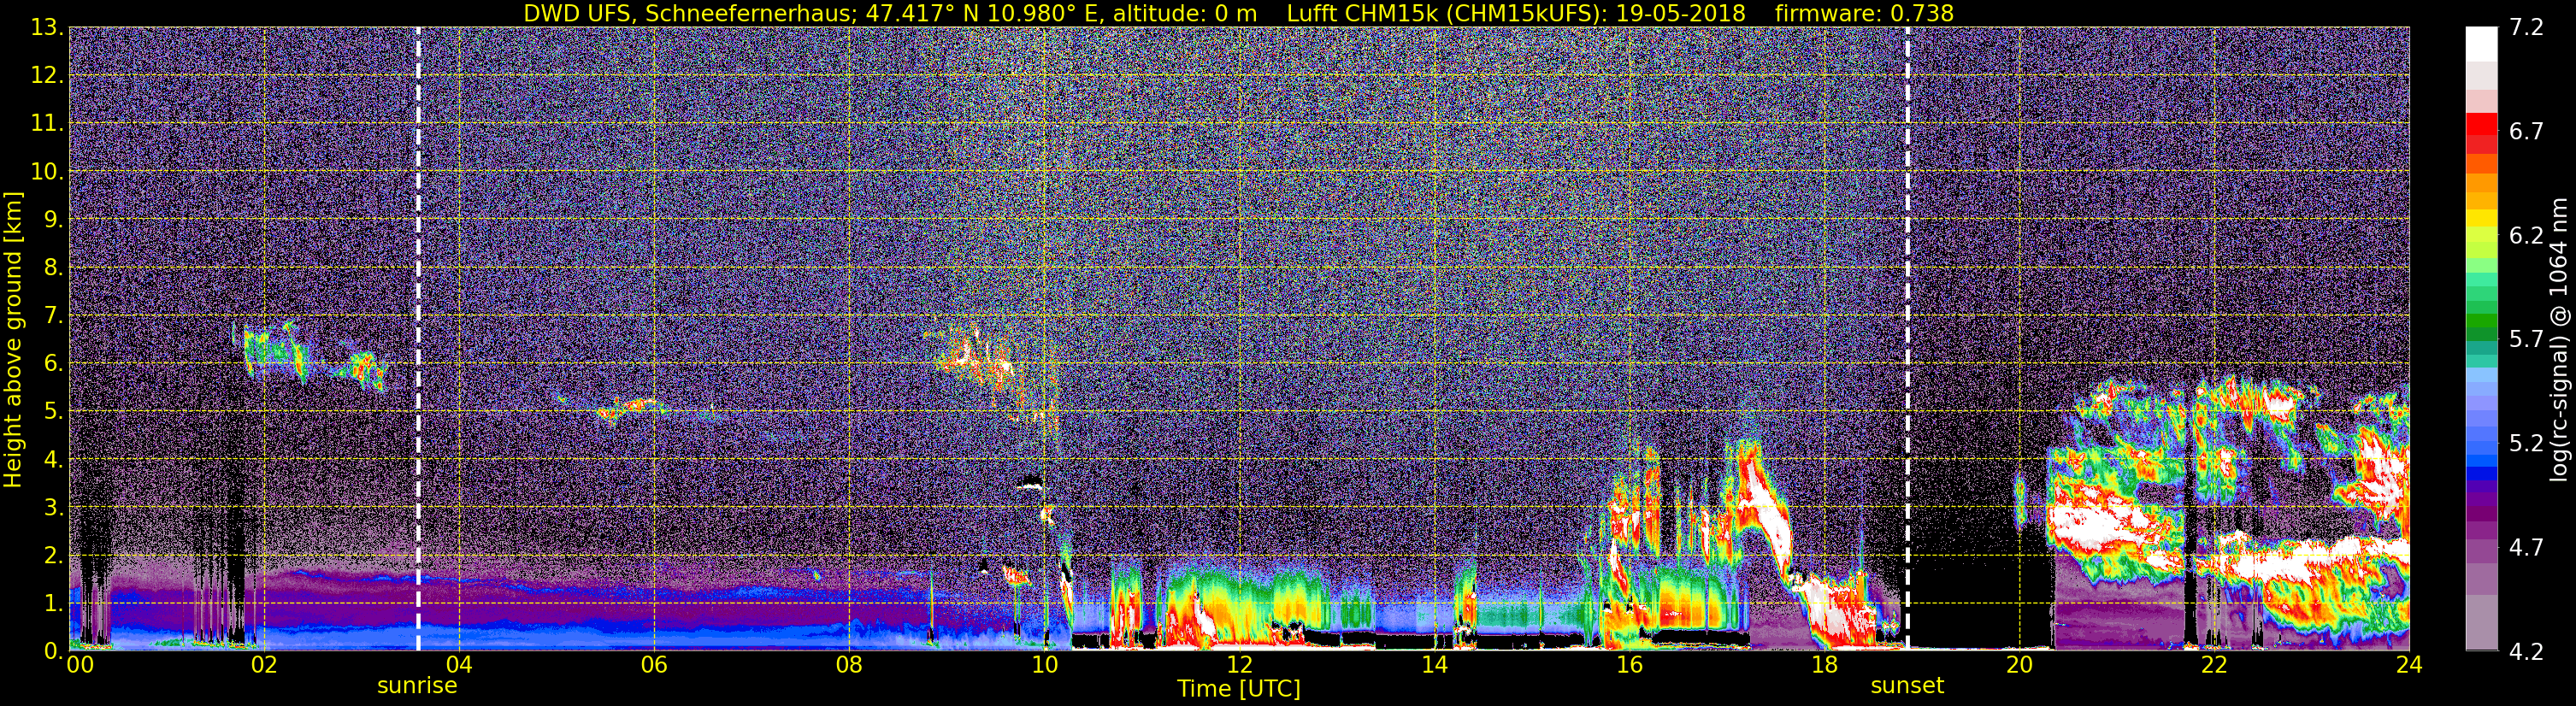Viewport: 2576px width, 706px height.
Task: Click the "4.7" colorbar tick label
Action: [2526, 548]
